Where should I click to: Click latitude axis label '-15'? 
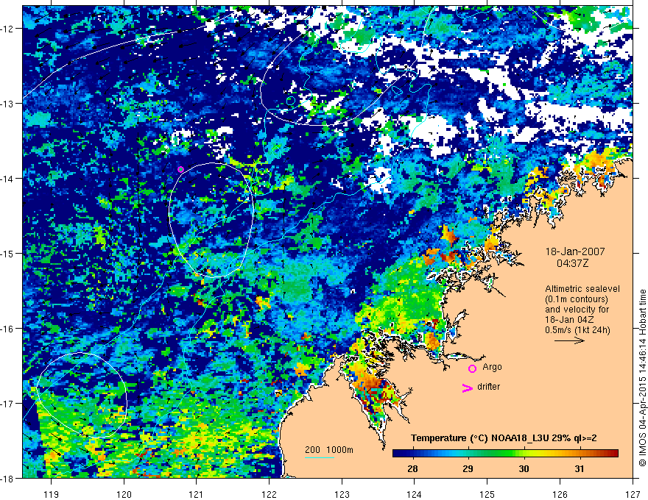(x=8, y=253)
